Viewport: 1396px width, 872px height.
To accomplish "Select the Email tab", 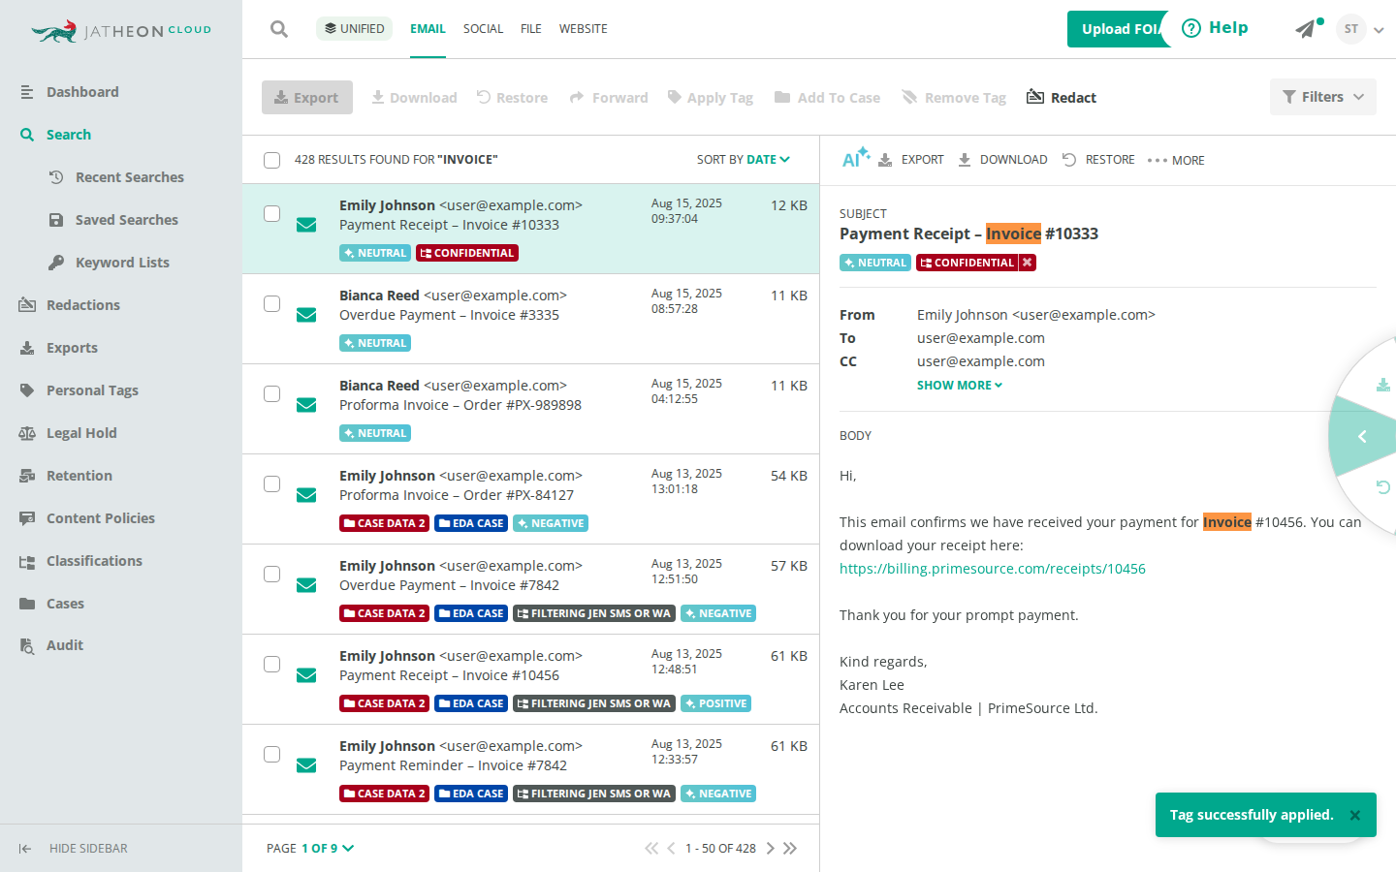I will (428, 29).
